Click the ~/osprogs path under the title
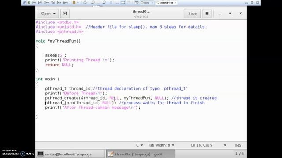This screenshot has height=158, width=282. click(141, 16)
